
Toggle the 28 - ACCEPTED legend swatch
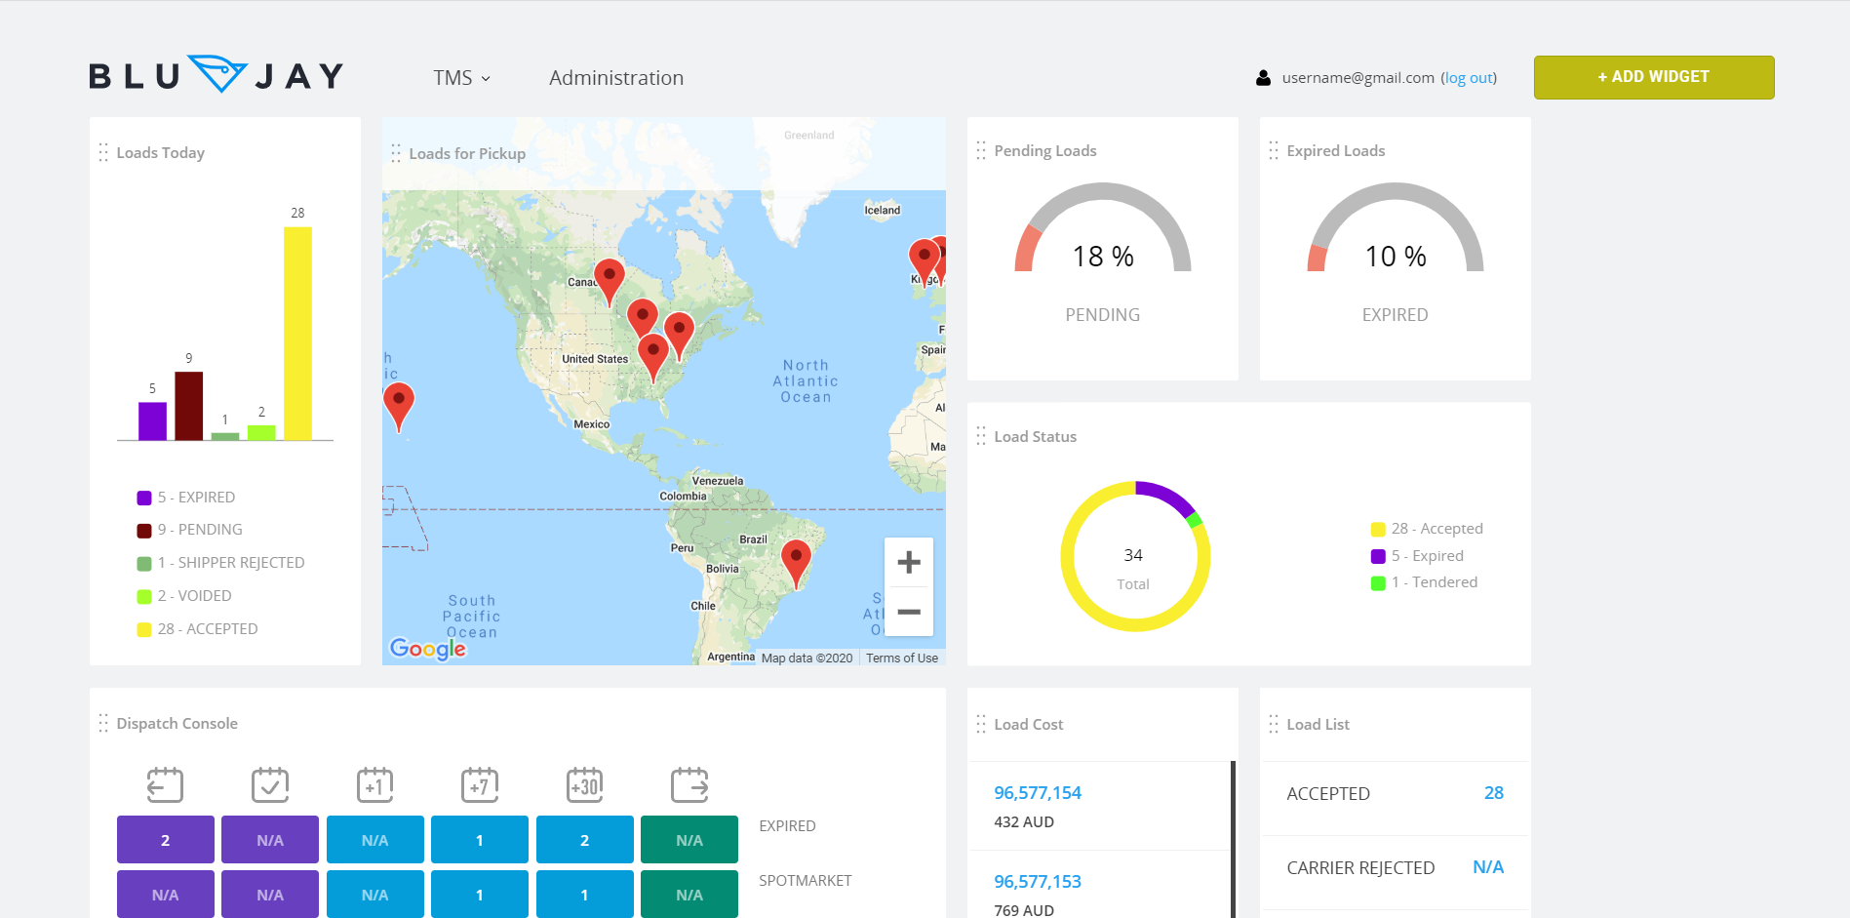coord(144,630)
